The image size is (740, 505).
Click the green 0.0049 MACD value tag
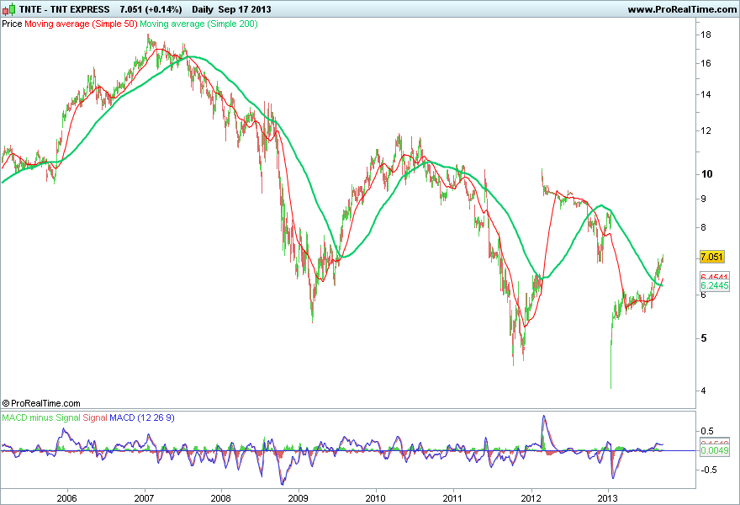click(x=715, y=450)
